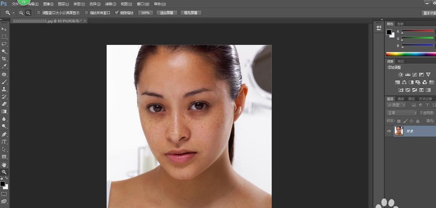
Task: Activate the Hand tool
Action: (x=4, y=164)
